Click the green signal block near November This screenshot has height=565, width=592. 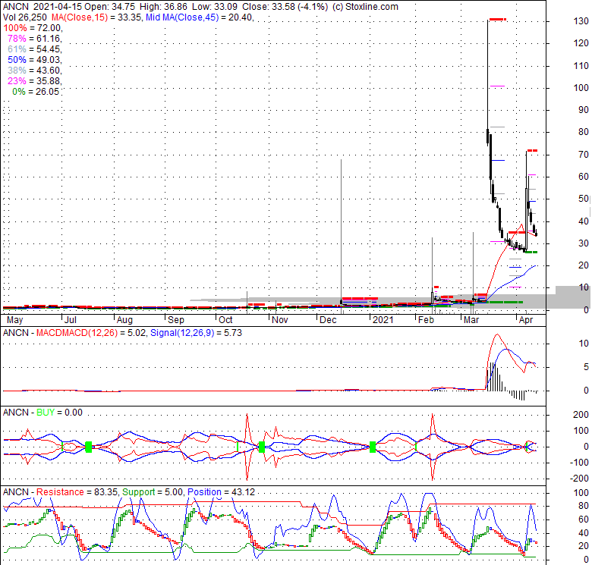tap(261, 447)
